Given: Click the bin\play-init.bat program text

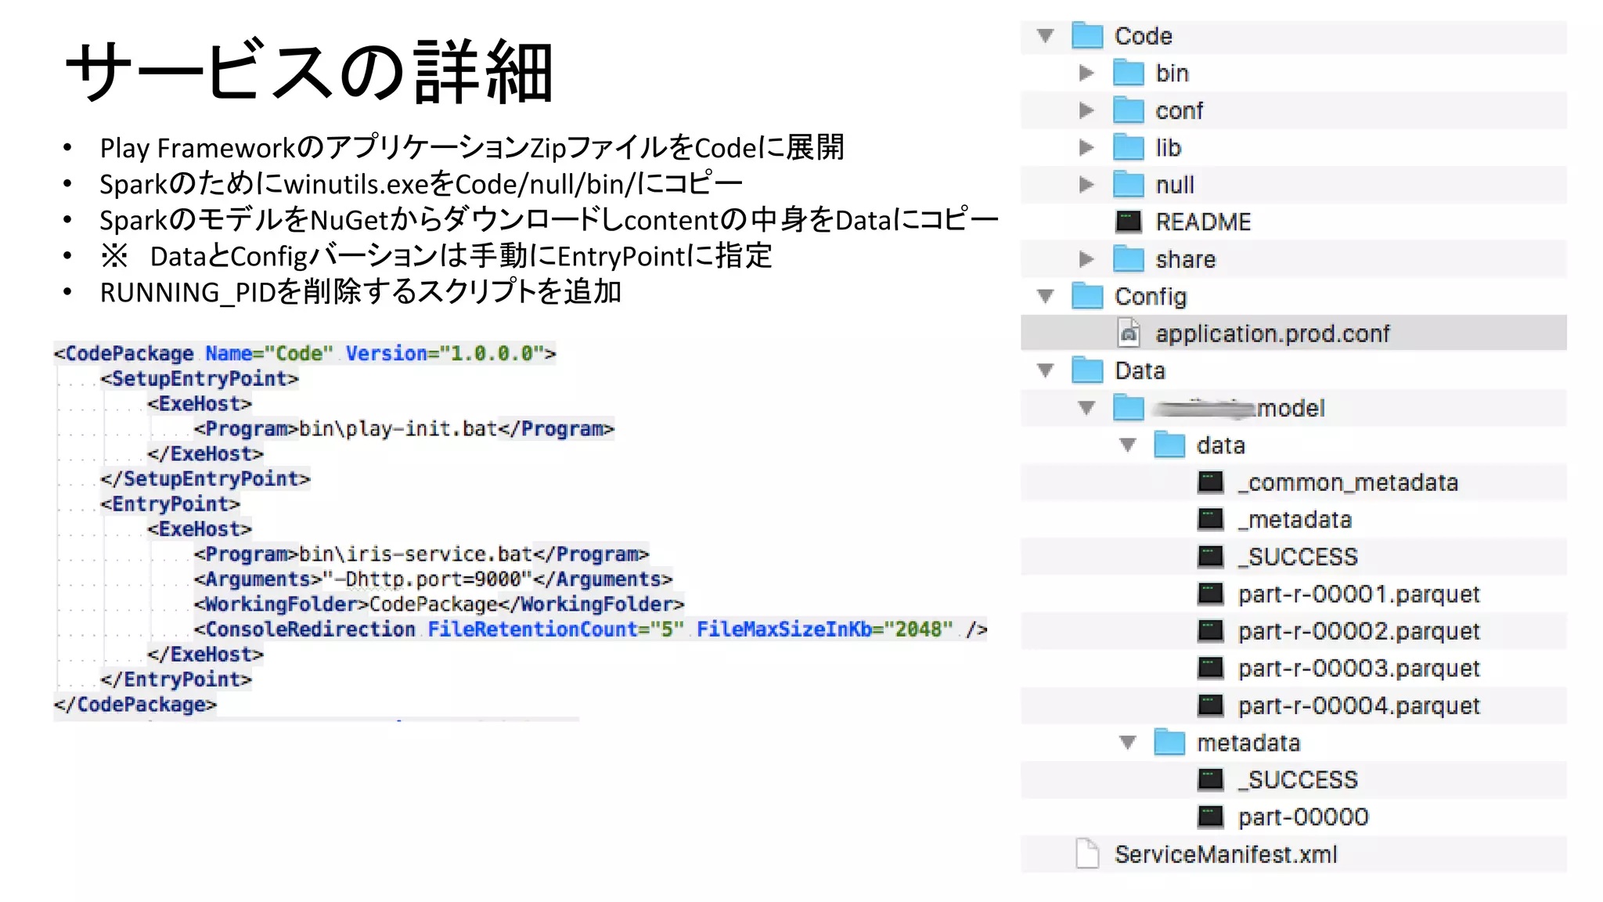Looking at the screenshot, I should click(398, 429).
